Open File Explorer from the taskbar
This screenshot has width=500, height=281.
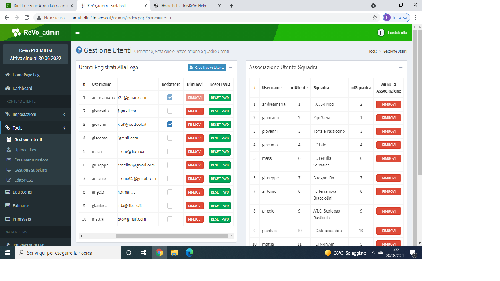point(174,252)
